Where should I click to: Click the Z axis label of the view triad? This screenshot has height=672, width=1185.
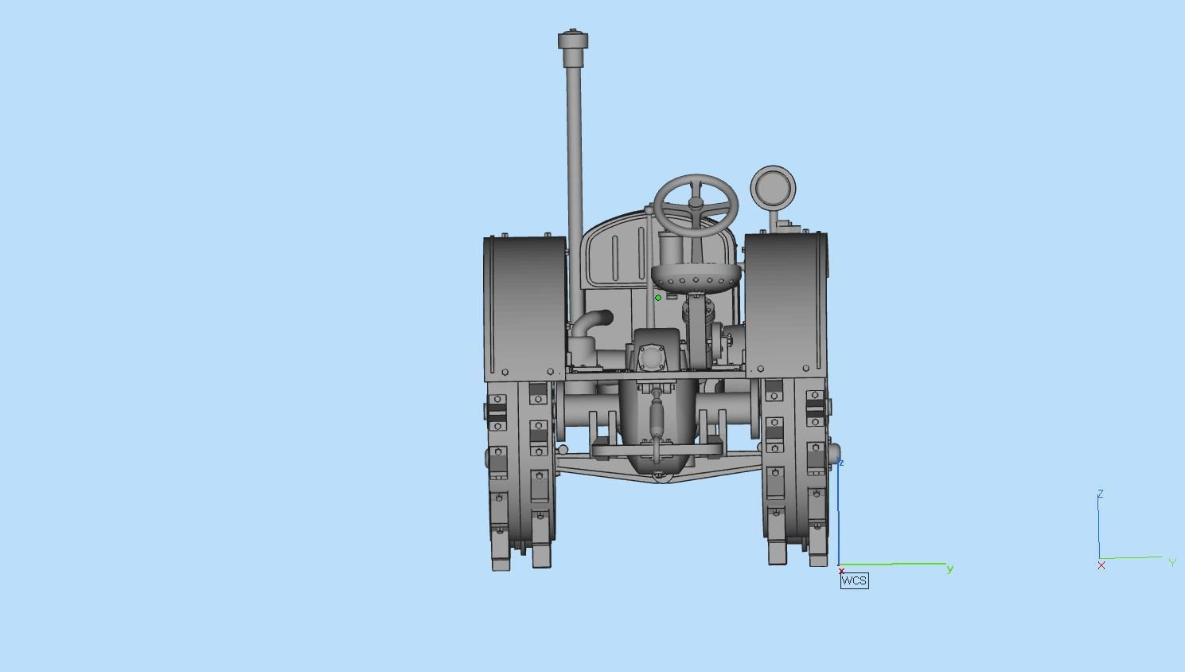(1100, 494)
